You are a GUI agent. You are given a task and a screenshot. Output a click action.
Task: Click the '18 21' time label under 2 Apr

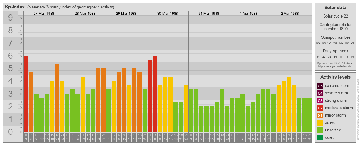click(x=304, y=137)
